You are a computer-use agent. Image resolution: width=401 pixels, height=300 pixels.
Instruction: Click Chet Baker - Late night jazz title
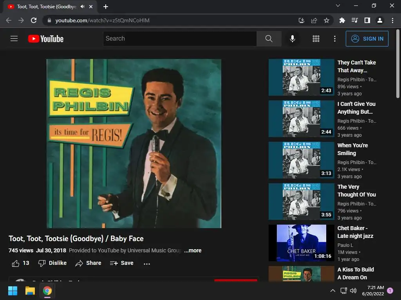[355, 232]
